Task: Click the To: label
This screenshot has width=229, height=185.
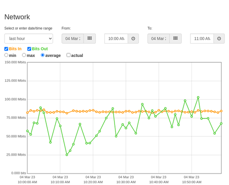Action: [150, 28]
